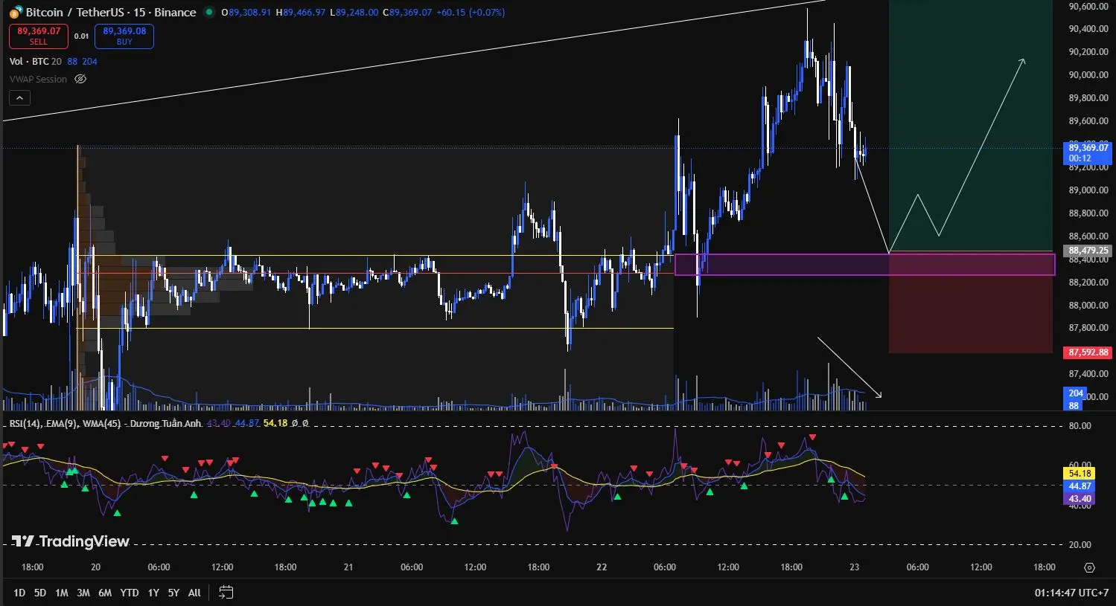Click the Bitcoin symbol logo icon

pos(16,12)
